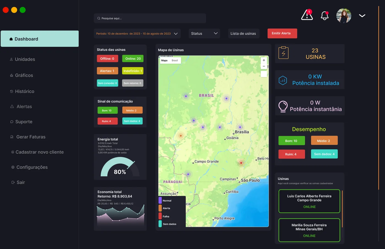Open the Marilia Souza Ferreira card
Viewport: 385px width, 249px height.
pyautogui.click(x=309, y=230)
